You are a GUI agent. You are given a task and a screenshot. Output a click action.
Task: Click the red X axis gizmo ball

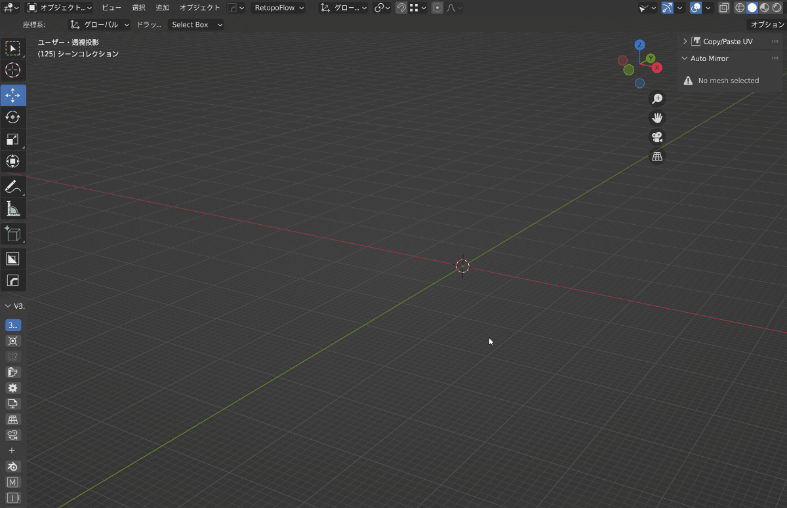[657, 68]
